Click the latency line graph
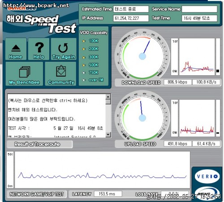Screen dimensions: 224x202 [103, 170]
